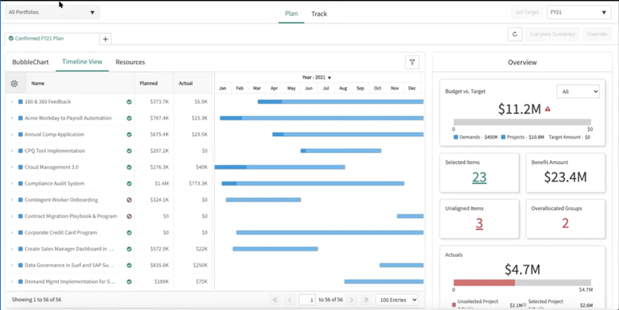Viewport: 619px width, 310px height.
Task: Open the 100 Entries page size dropdown
Action: click(x=397, y=300)
